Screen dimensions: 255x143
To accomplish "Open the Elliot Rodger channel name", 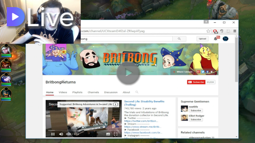I will click(196, 116).
